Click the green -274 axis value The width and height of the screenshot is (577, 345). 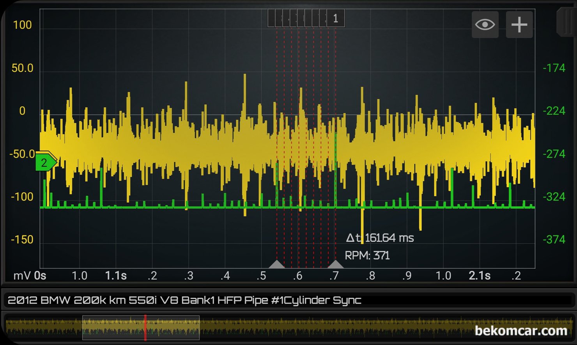click(x=554, y=154)
